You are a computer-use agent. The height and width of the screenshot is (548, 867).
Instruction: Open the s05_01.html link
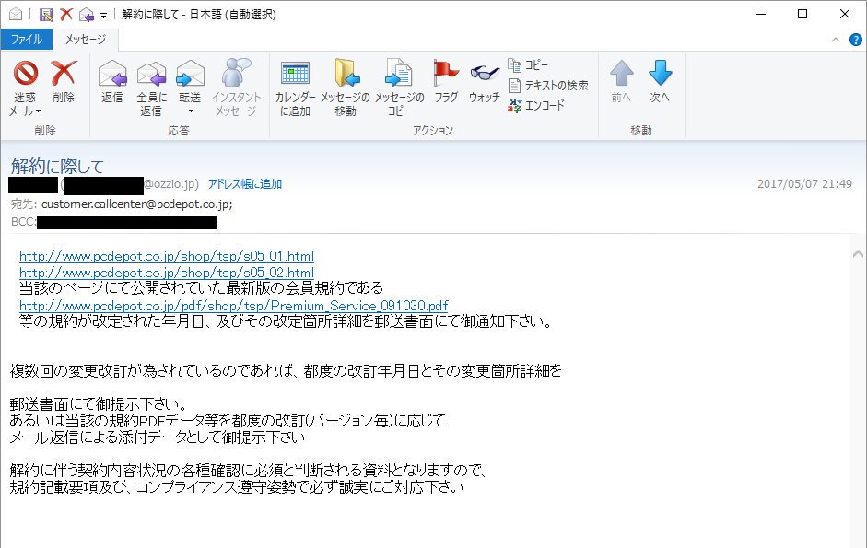[x=167, y=256]
